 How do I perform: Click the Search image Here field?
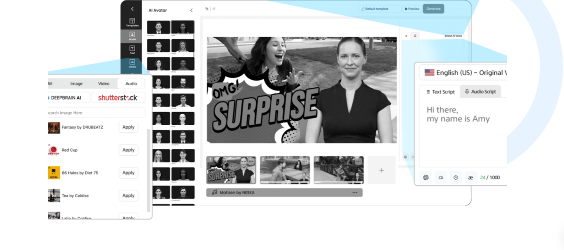pyautogui.click(x=97, y=113)
